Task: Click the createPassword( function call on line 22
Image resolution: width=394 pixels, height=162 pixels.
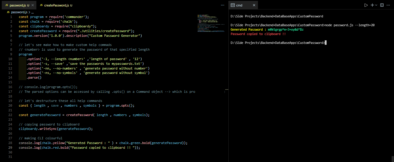Action: coord(80,115)
